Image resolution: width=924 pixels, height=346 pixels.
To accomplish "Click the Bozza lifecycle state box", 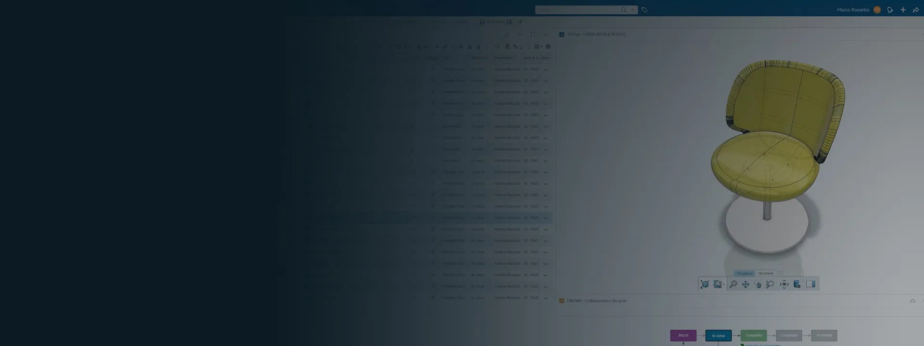I will pos(683,335).
